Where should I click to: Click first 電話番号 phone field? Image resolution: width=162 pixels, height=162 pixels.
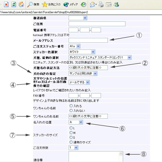coord(74,30)
